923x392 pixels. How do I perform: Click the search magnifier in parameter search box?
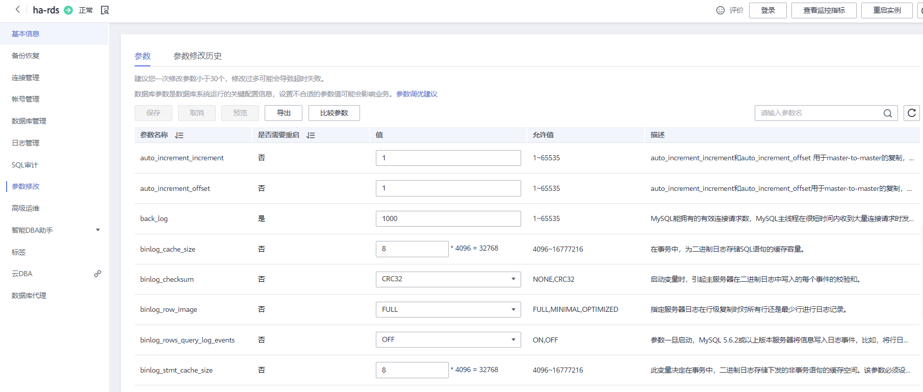pos(887,113)
